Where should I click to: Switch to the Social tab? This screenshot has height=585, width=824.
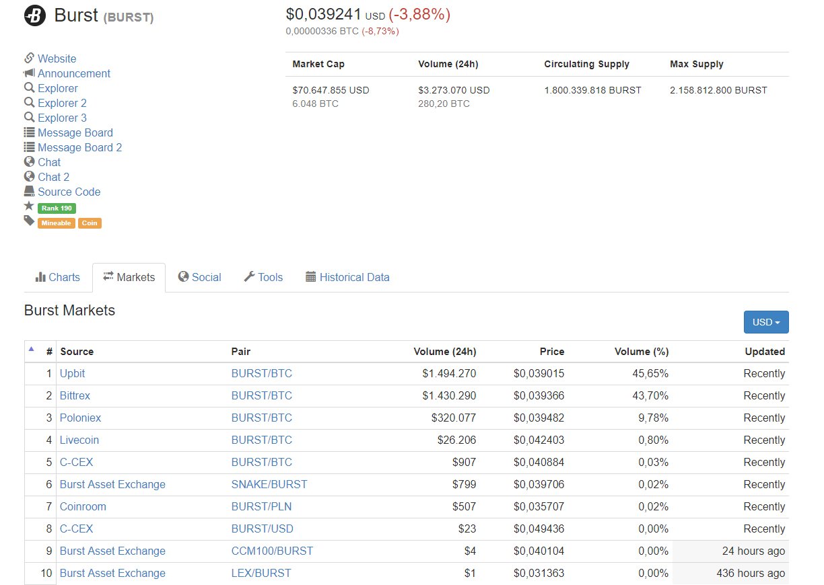[199, 277]
